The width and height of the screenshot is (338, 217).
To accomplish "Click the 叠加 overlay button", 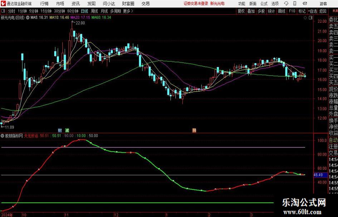I will (x=251, y=11).
